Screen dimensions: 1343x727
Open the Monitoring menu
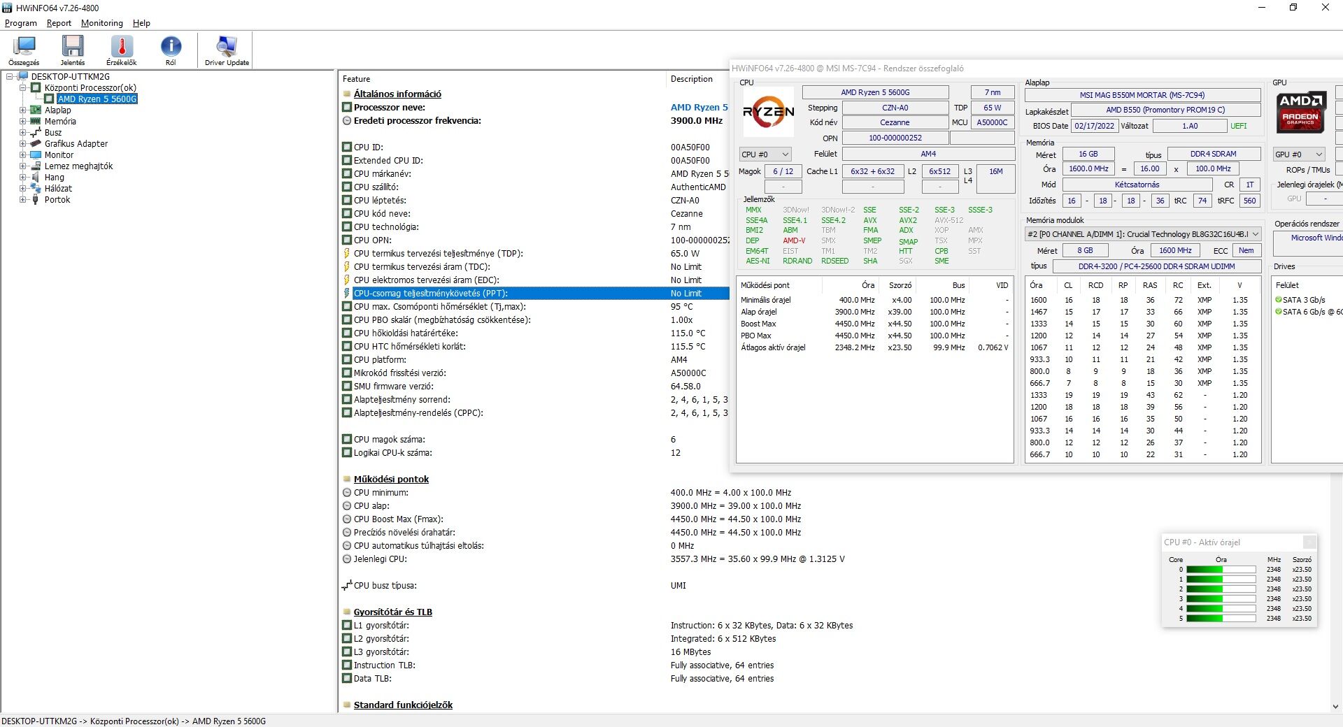coord(102,23)
